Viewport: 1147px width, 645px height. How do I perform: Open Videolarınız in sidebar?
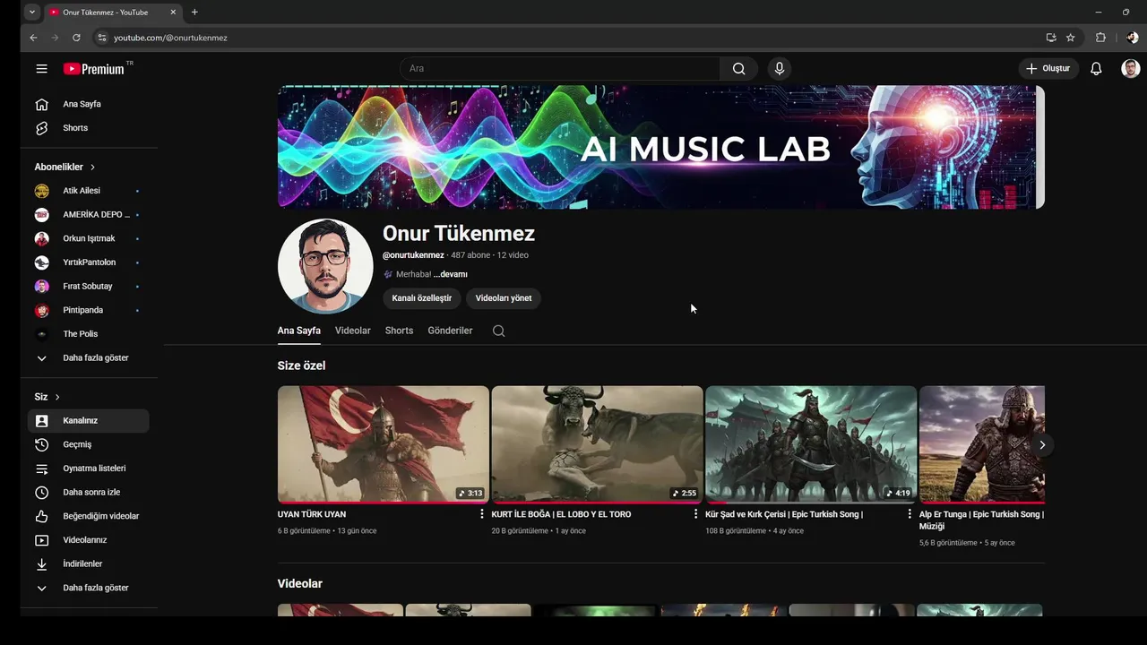tap(88, 540)
